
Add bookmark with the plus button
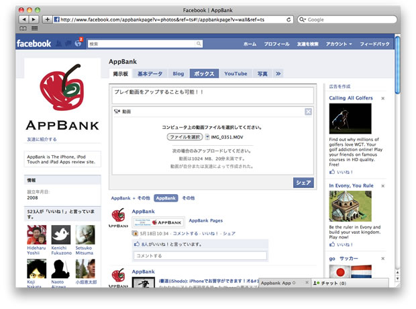(x=47, y=19)
